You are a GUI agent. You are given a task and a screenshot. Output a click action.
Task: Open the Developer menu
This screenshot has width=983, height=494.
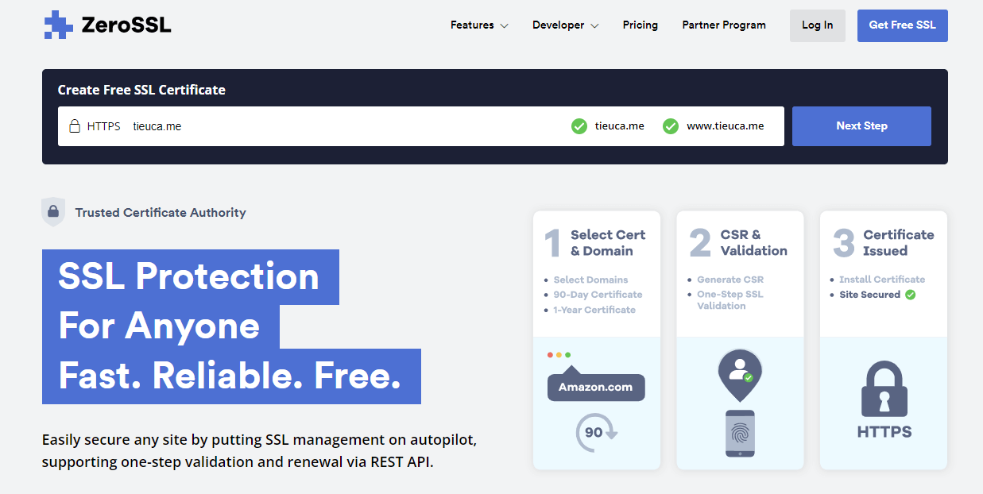pos(566,25)
